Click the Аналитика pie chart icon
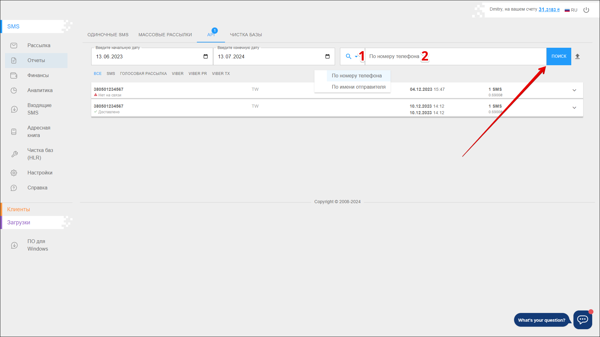The height and width of the screenshot is (337, 600). tap(14, 90)
